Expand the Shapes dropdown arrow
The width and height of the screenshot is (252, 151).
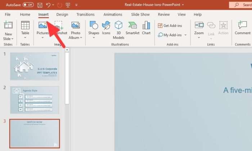point(94,38)
